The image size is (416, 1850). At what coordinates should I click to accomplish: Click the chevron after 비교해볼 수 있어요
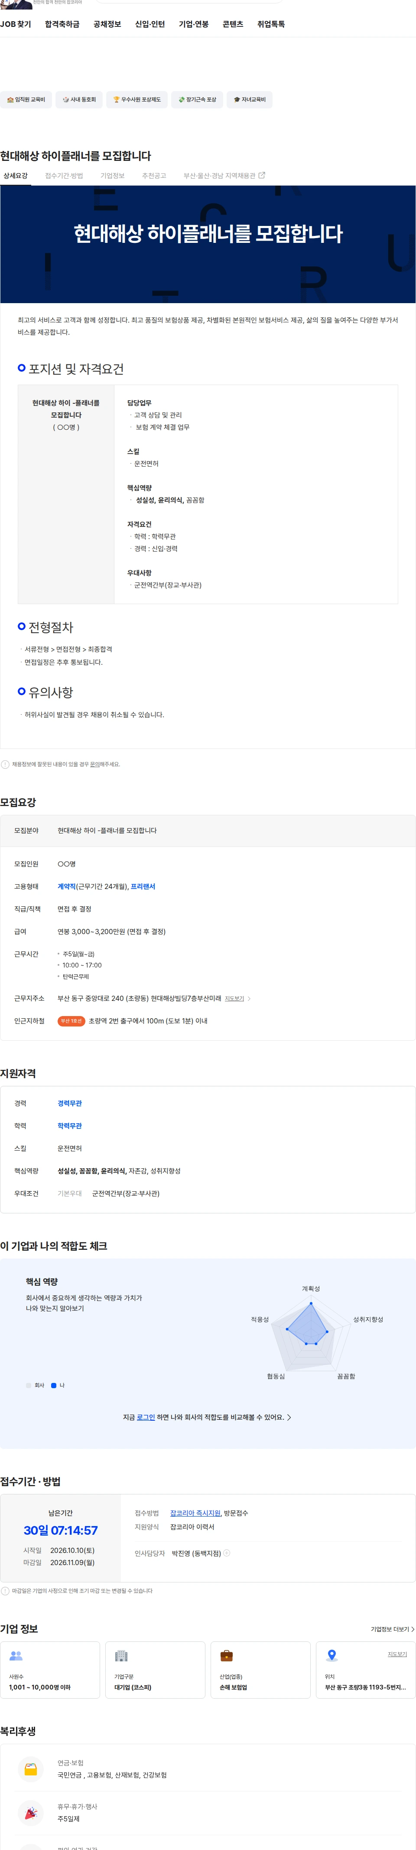coord(288,1418)
